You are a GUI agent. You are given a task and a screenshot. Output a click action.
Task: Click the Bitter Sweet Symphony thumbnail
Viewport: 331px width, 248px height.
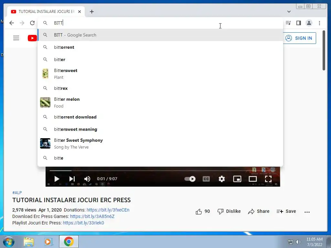click(45, 143)
